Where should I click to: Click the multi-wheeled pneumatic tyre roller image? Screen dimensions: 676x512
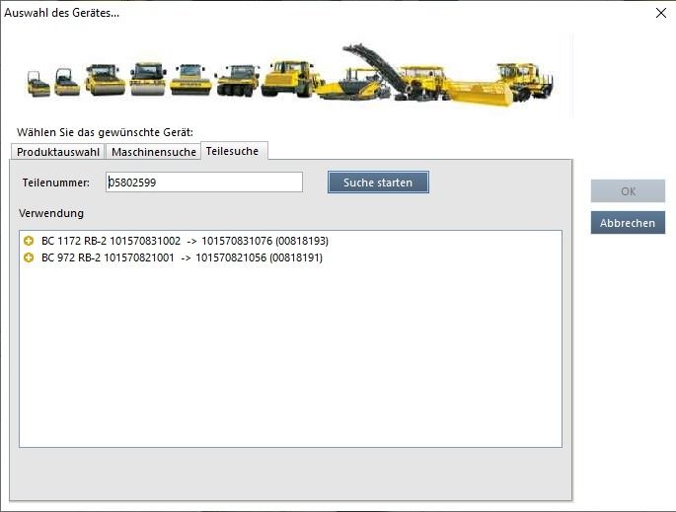click(x=237, y=79)
